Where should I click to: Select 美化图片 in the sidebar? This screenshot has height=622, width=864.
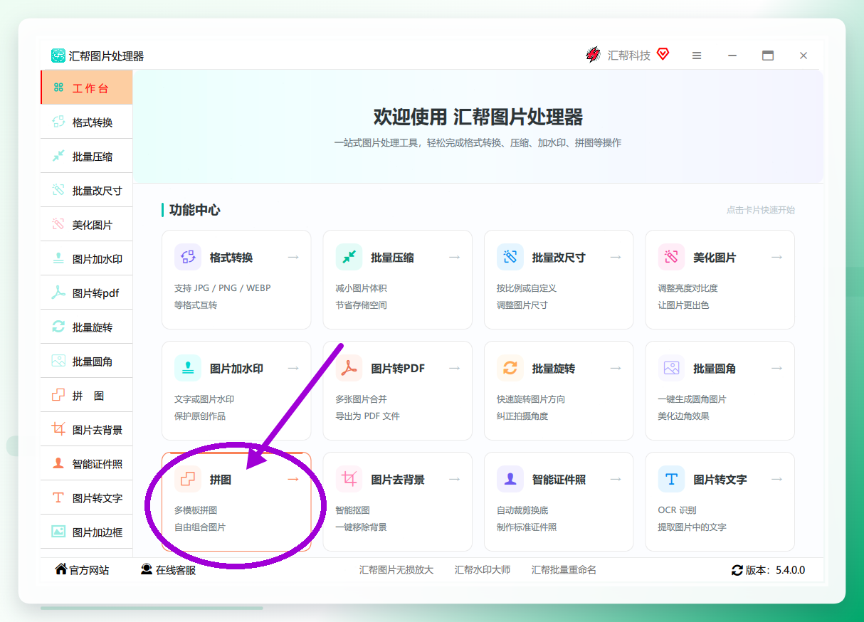coord(87,224)
